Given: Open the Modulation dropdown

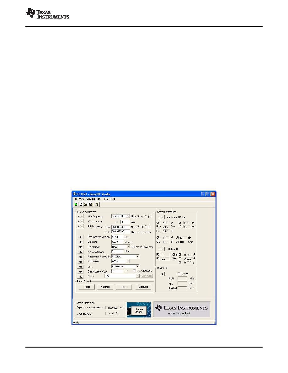Looking at the screenshot, I should coord(128,262).
